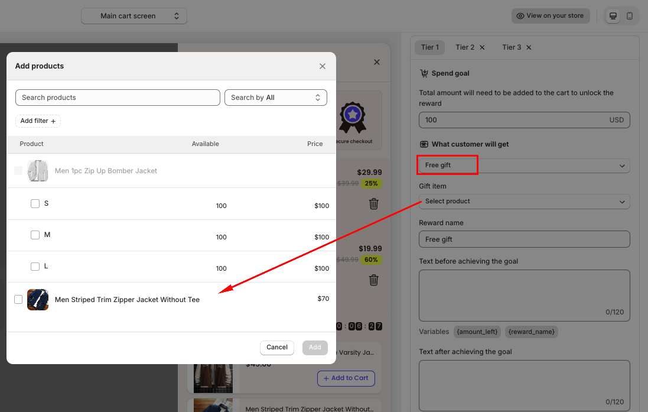Click Text after achieving the goal box
This screenshot has height=412, width=648.
pos(525,385)
